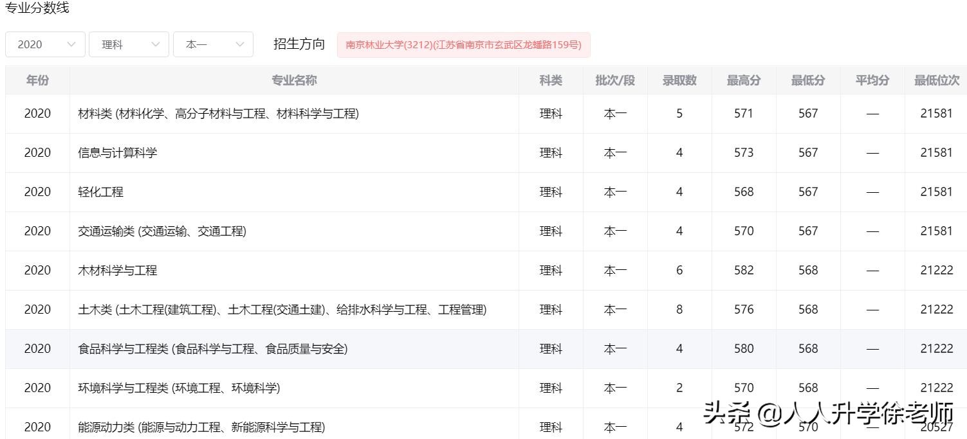Screen dimensions: 967x439
Task: Click the 平均分 column header
Action: point(872,80)
